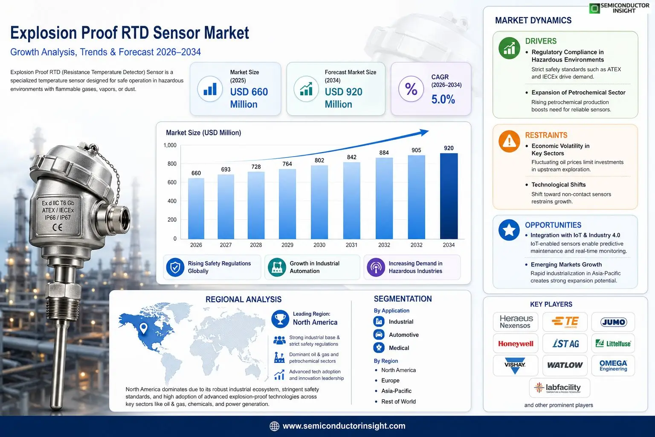Screen dimensions: 655x437
Task: Click the Rising Safety Regulations shield icon
Action: click(x=175, y=268)
